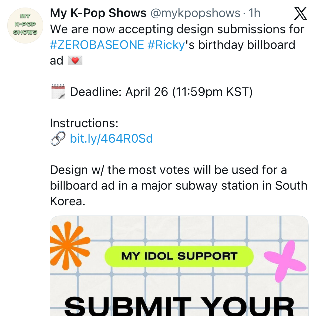This screenshot has height=316, width=316.
Task: Open the #Ricky hashtag
Action: click(x=166, y=45)
